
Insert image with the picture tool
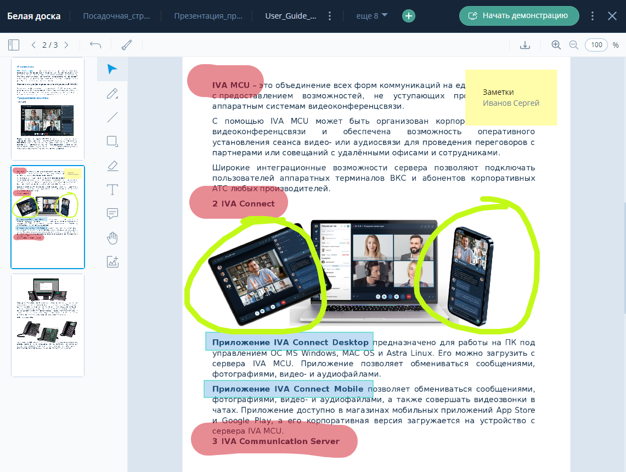pyautogui.click(x=112, y=262)
